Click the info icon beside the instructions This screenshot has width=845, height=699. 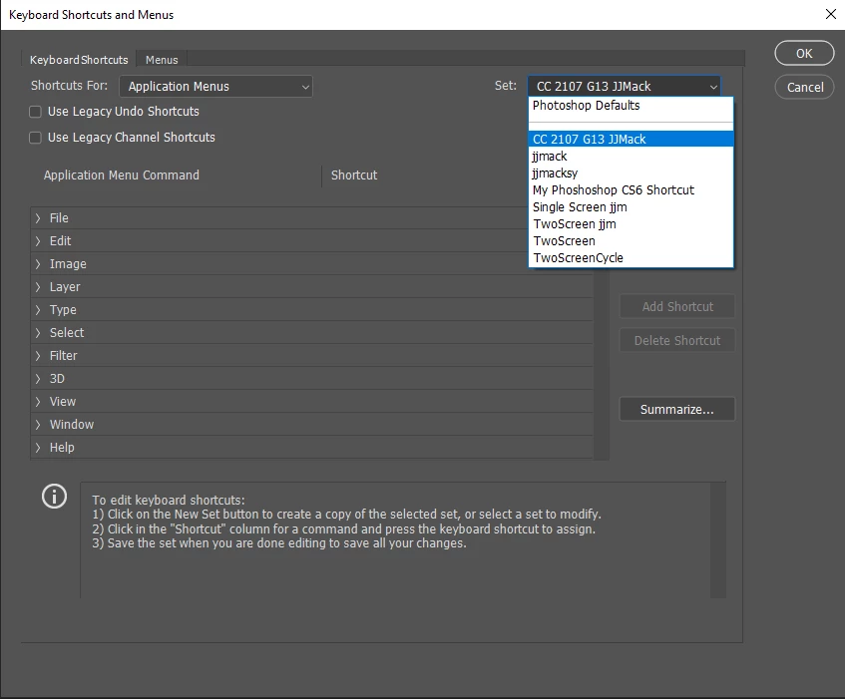(55, 496)
